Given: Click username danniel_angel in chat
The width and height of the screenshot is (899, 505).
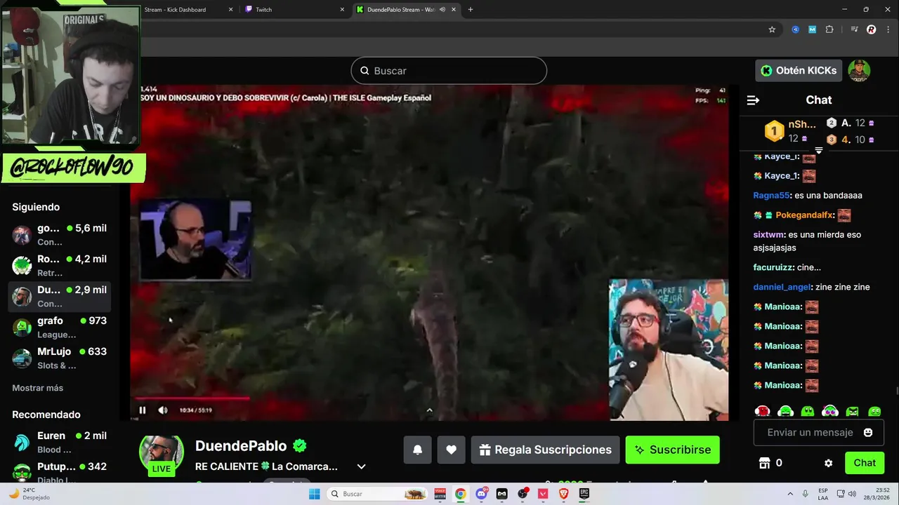Looking at the screenshot, I should (782, 287).
